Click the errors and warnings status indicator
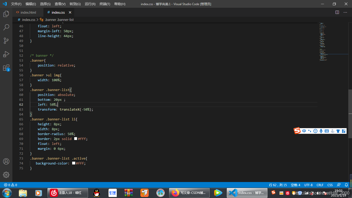The height and width of the screenshot is (198, 352). click(10, 185)
